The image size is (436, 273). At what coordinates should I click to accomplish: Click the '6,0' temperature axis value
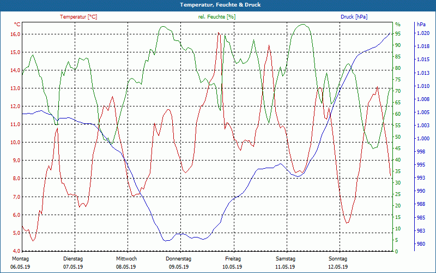[16, 215]
